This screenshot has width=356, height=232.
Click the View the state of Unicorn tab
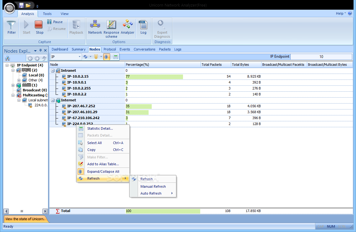click(x=25, y=219)
